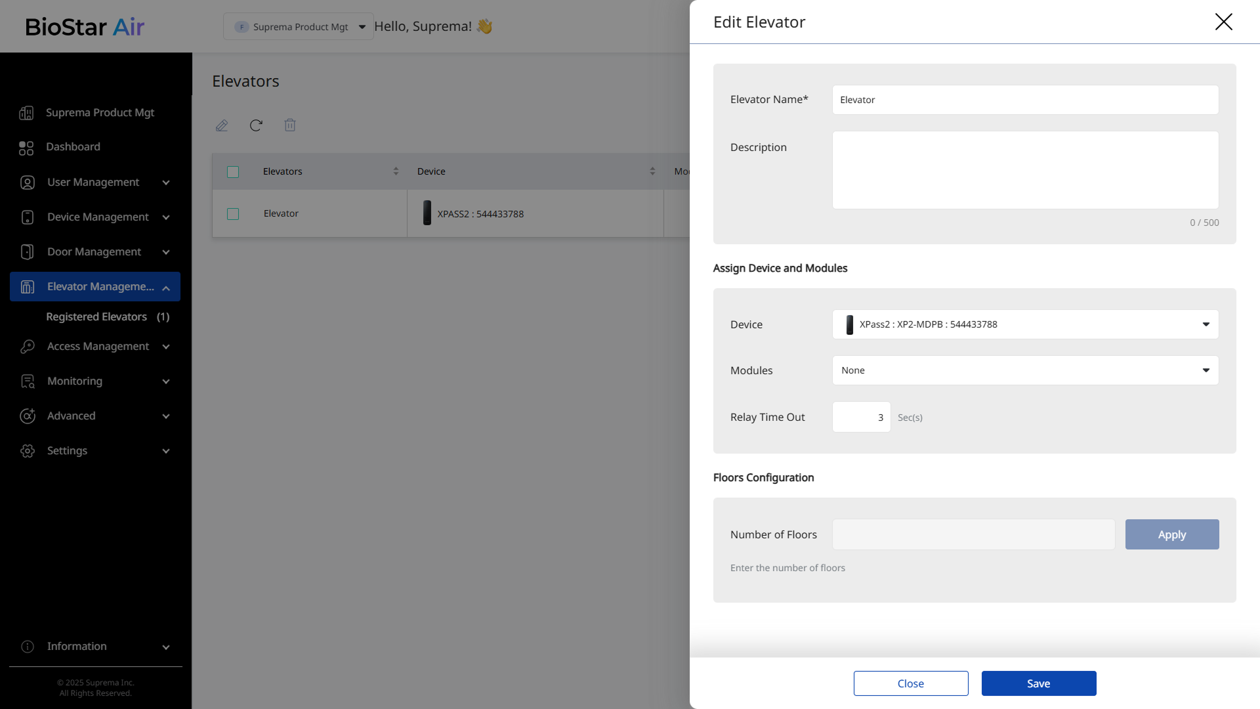Click the Monitoring sidebar icon
Screen dimensions: 1260x709
[x=28, y=381]
